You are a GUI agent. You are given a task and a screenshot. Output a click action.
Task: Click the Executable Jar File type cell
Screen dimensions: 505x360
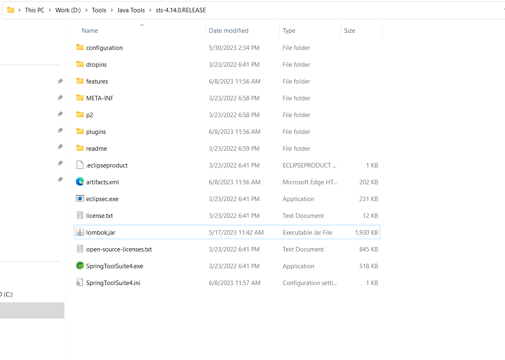coord(307,233)
